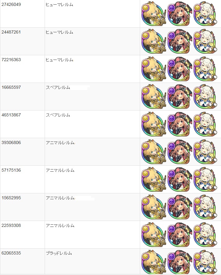Click スペアレルム text in row 46513867
Viewport: 221px width, 275px height.
(58, 115)
